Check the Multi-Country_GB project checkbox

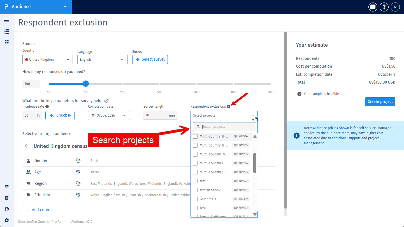195,163
